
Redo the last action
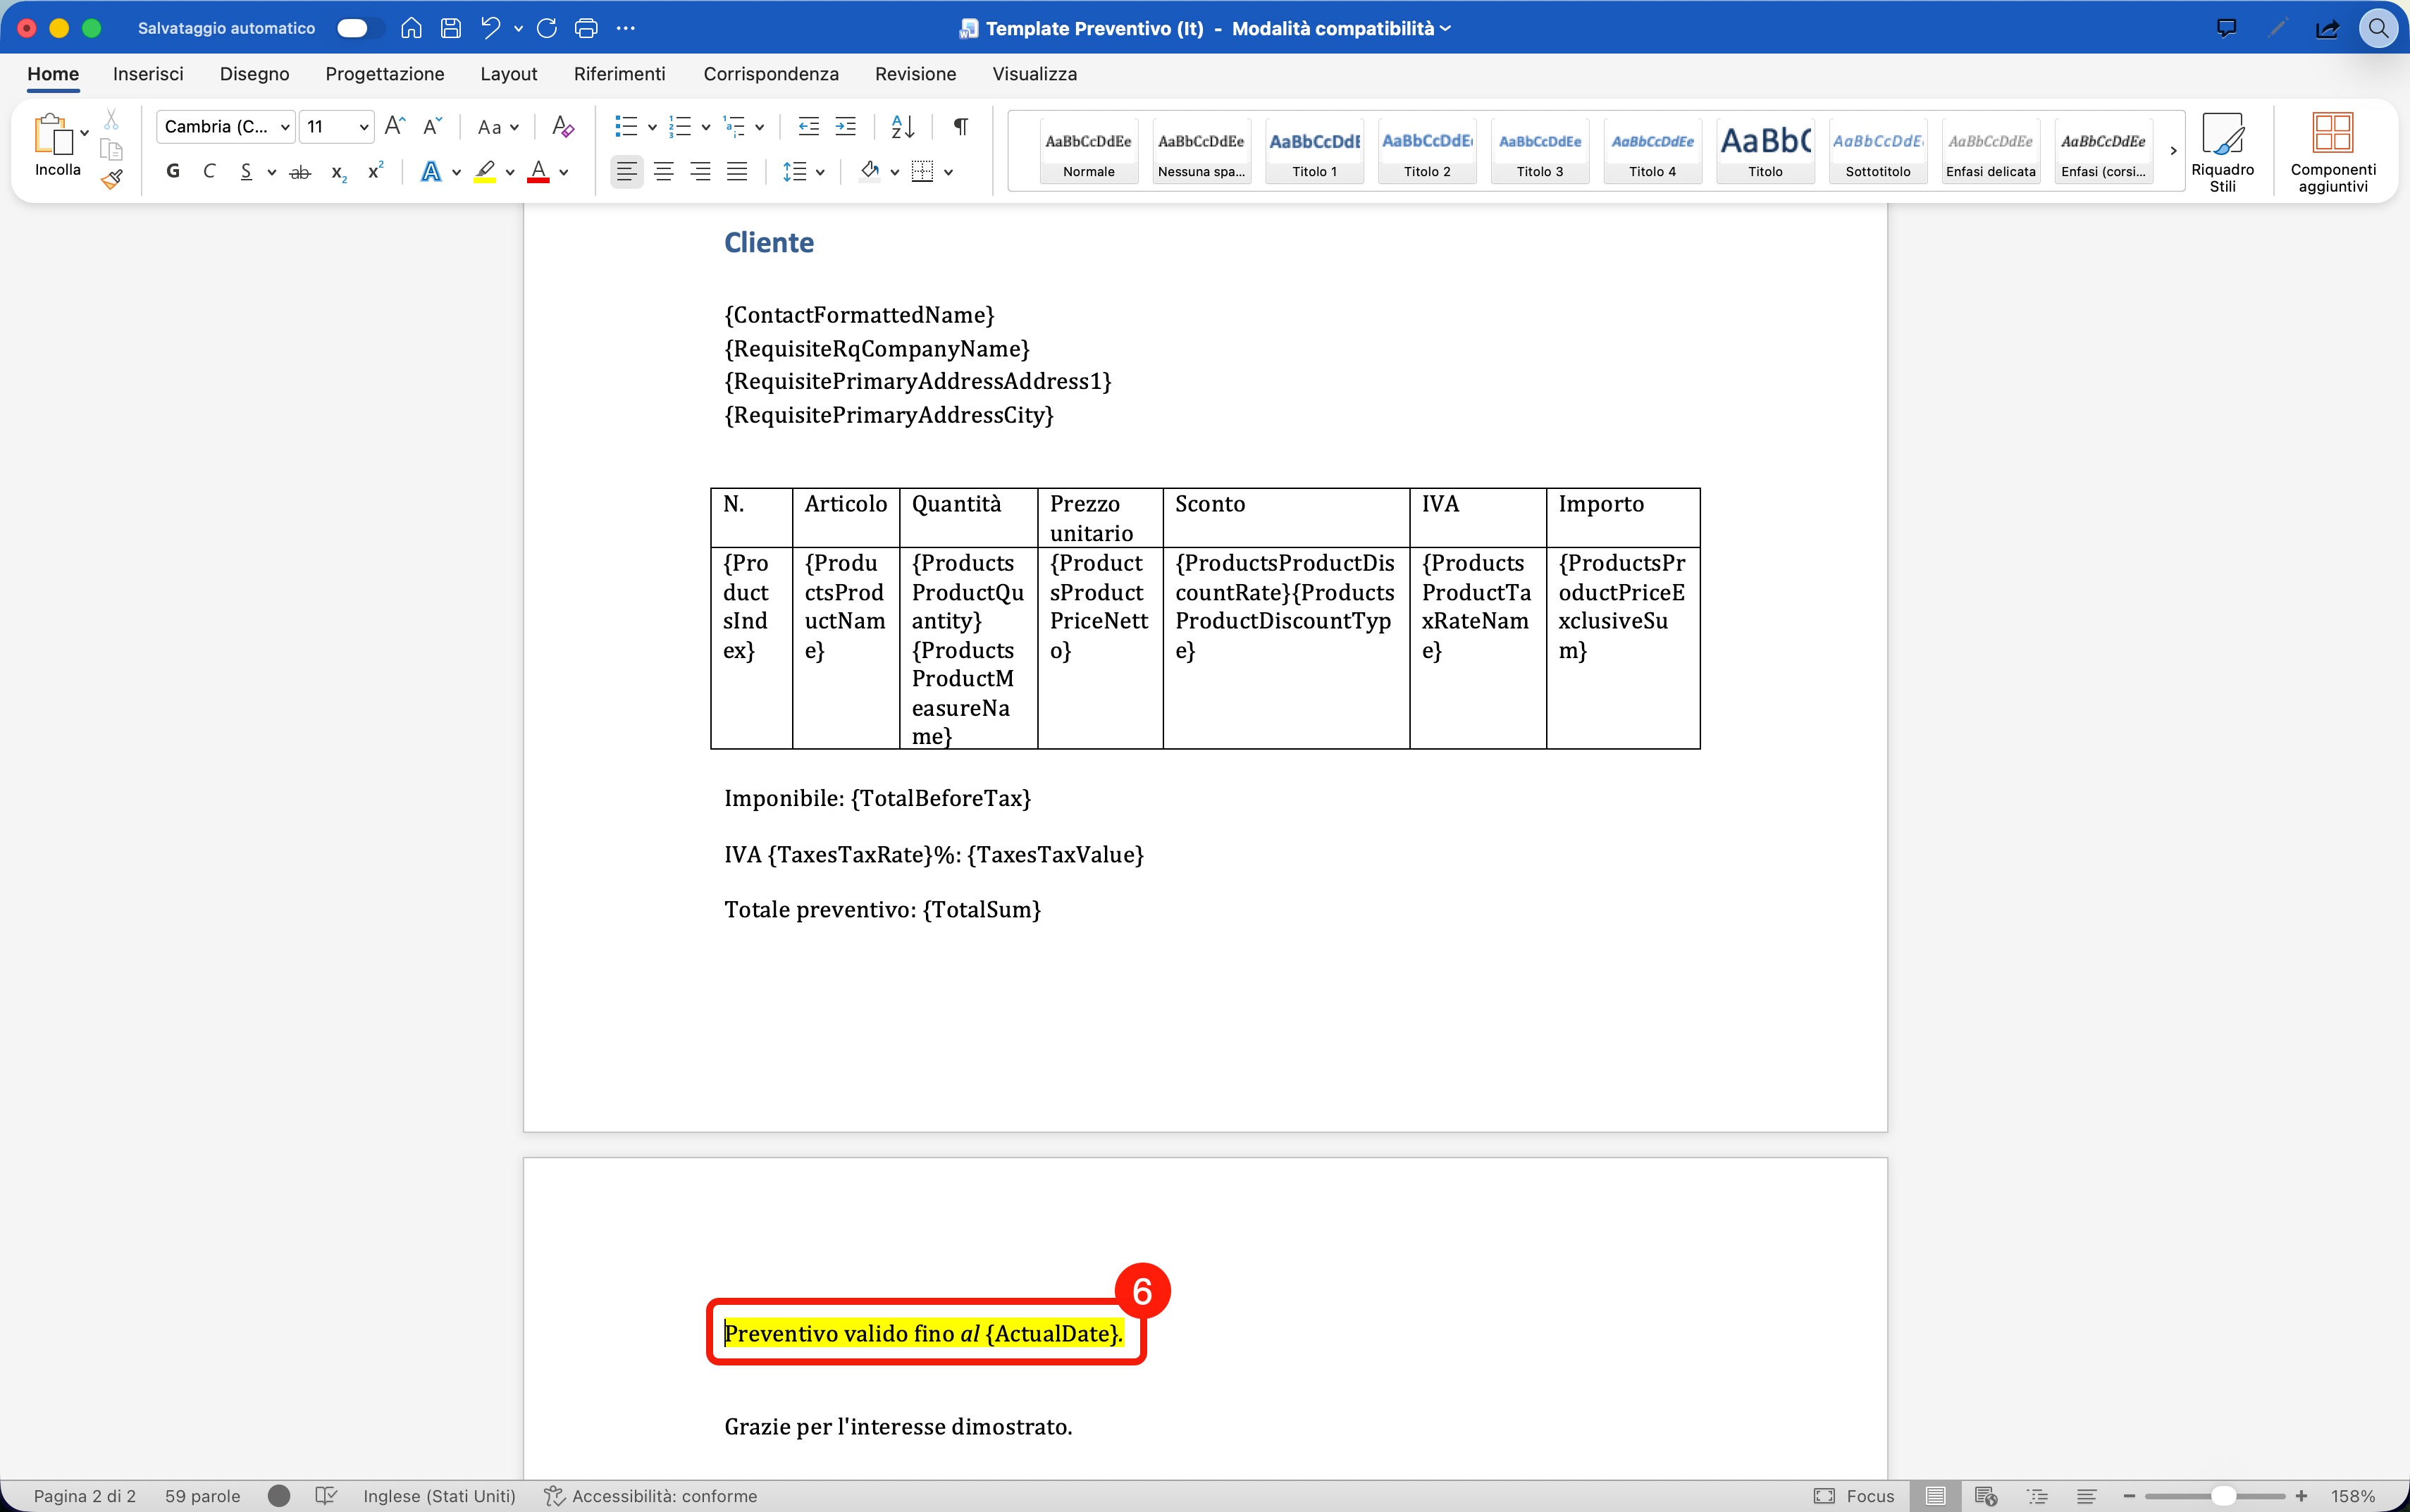[546, 28]
